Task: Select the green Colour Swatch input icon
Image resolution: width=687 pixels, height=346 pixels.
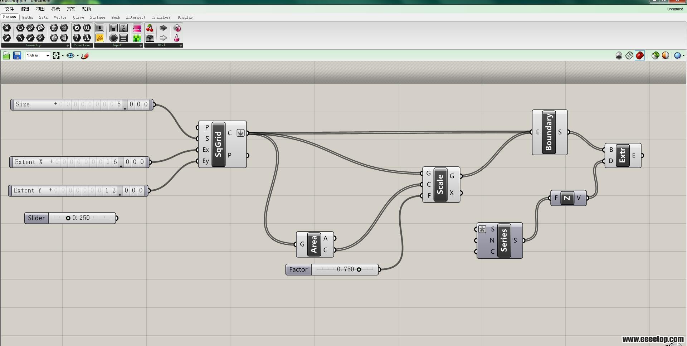Action: [137, 38]
